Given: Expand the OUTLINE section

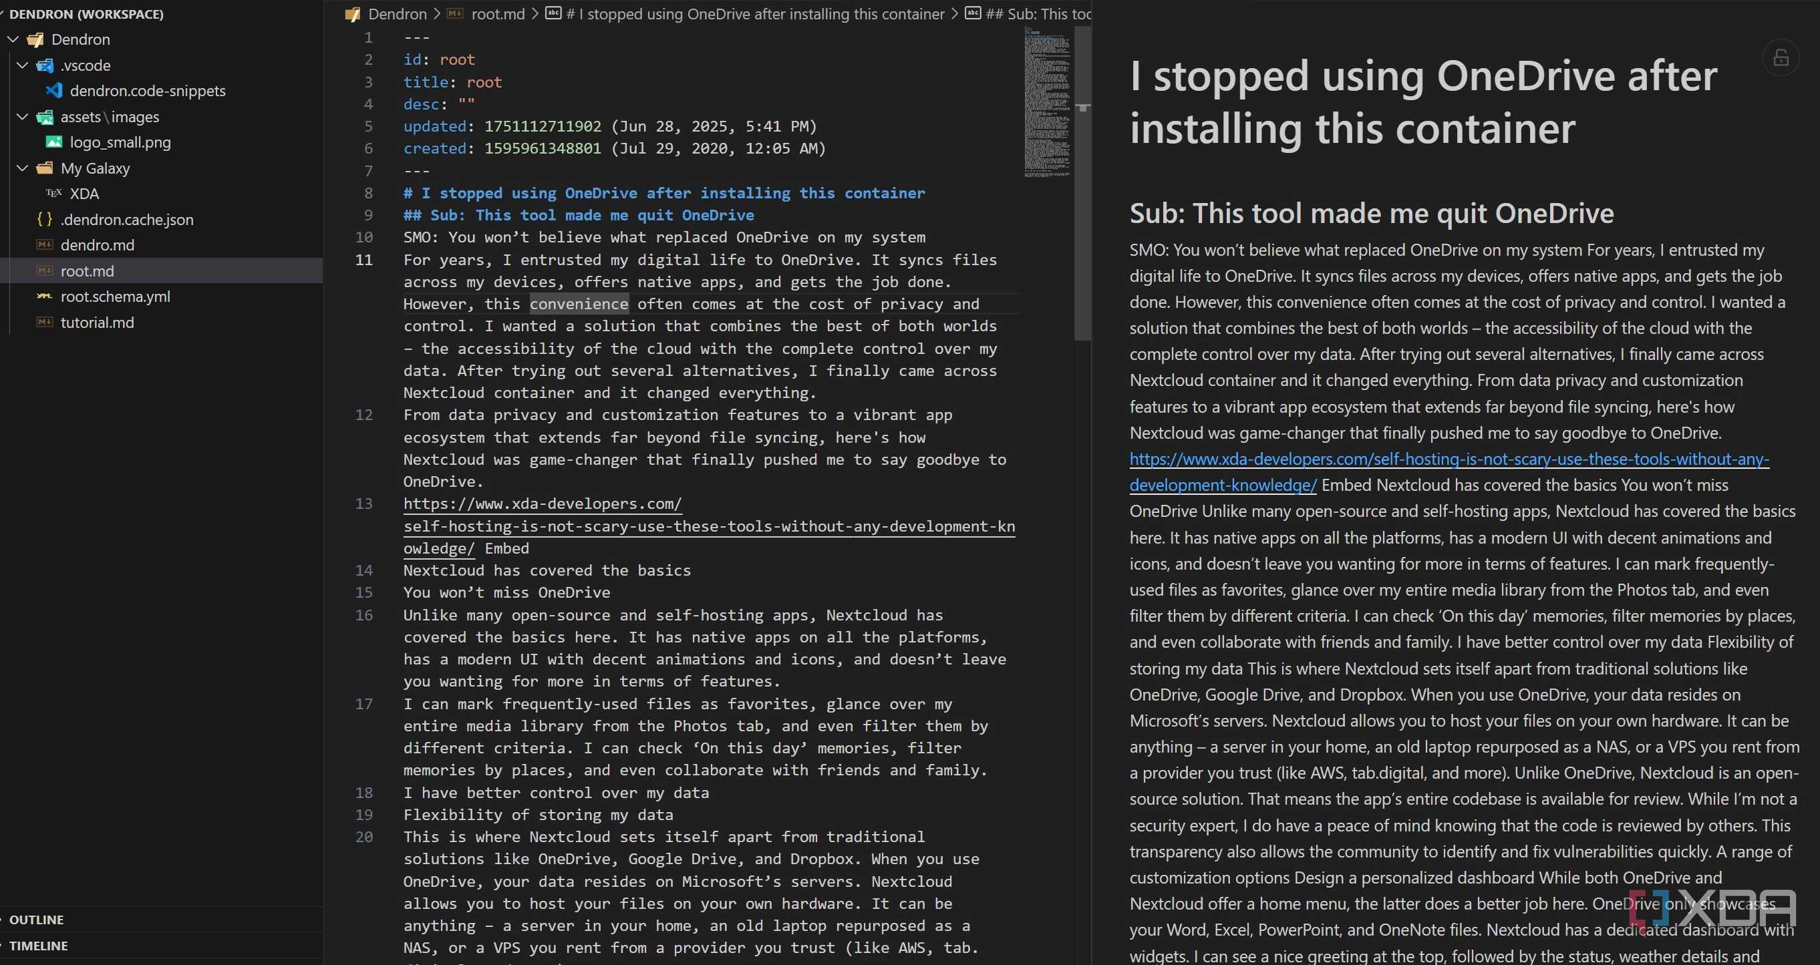Looking at the screenshot, I should click(36, 919).
